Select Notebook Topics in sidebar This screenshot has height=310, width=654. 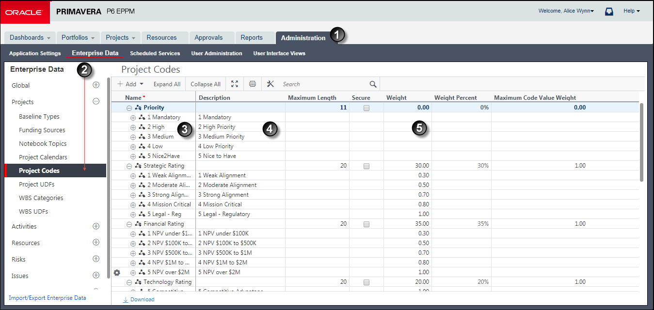point(43,143)
